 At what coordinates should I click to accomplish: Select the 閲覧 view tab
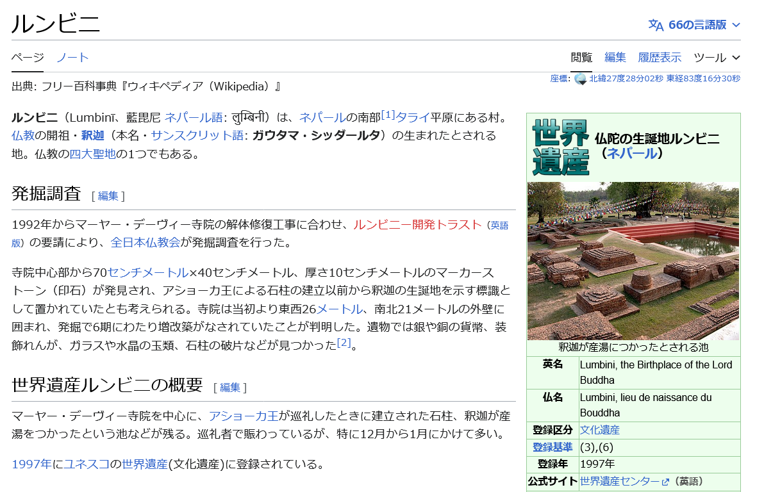click(x=581, y=58)
